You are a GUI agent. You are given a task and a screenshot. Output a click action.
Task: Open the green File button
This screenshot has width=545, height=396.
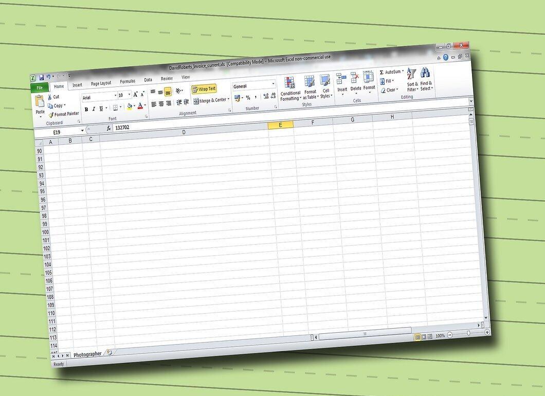pyautogui.click(x=40, y=87)
